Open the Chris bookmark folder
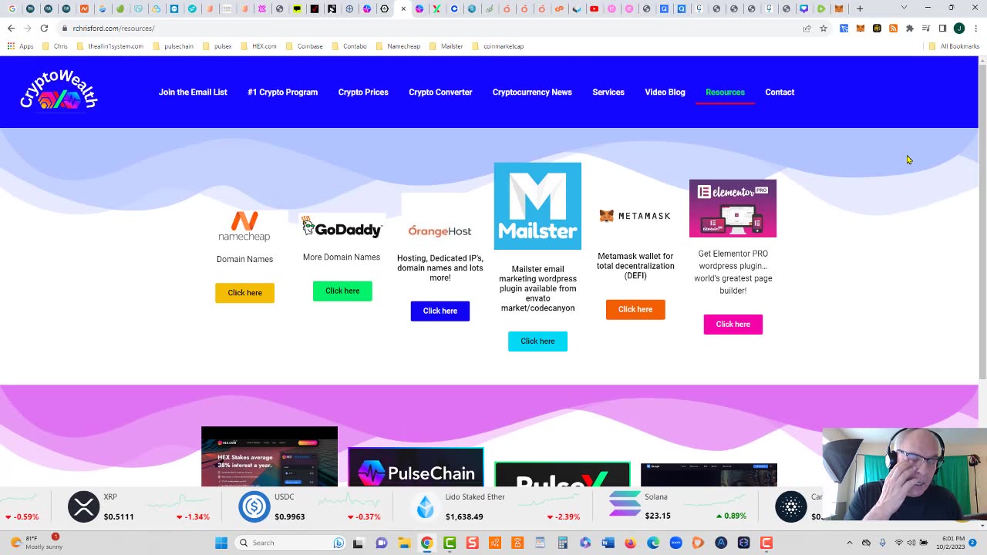 point(55,46)
